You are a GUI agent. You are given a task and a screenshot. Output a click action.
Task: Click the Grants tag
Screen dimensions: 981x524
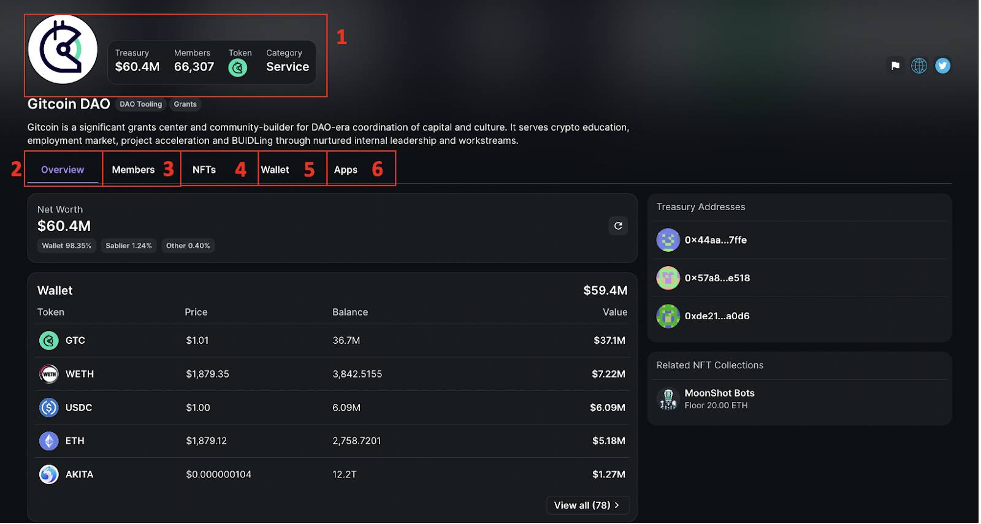coord(185,104)
